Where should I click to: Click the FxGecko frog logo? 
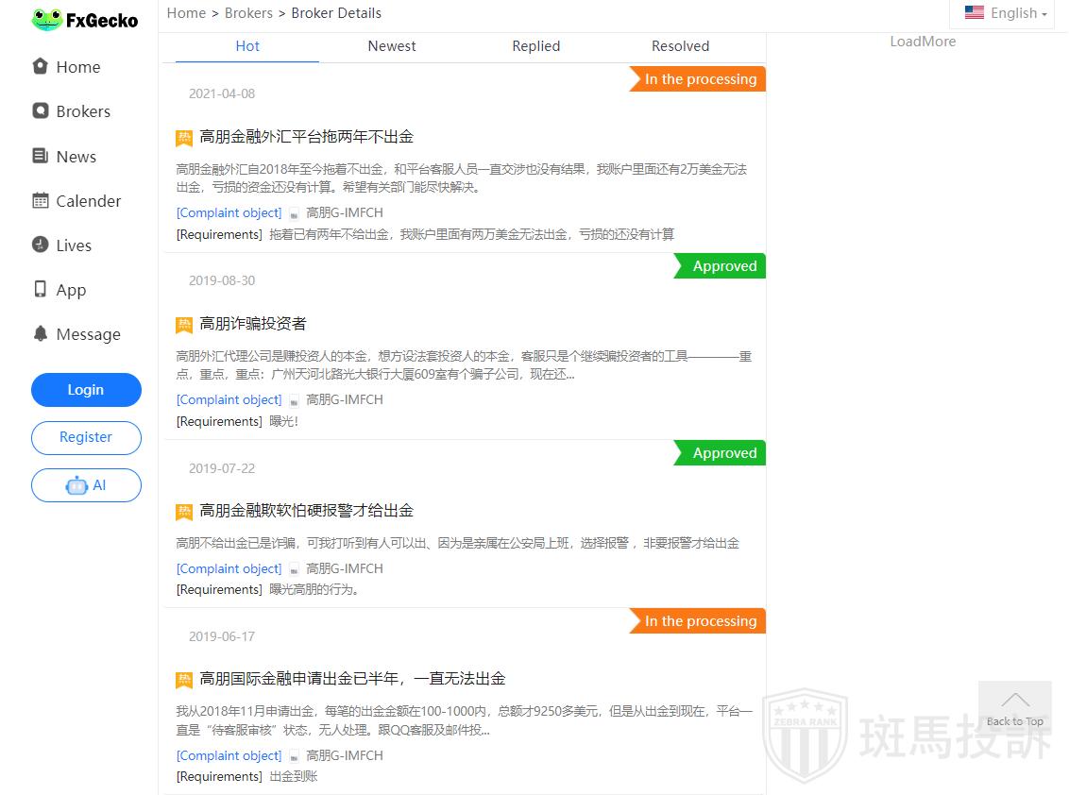46,20
